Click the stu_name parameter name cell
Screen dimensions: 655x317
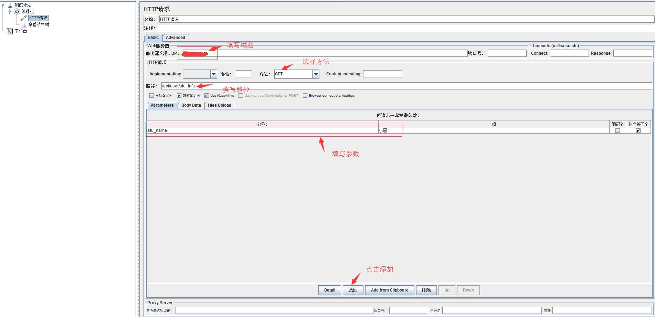[x=263, y=131]
